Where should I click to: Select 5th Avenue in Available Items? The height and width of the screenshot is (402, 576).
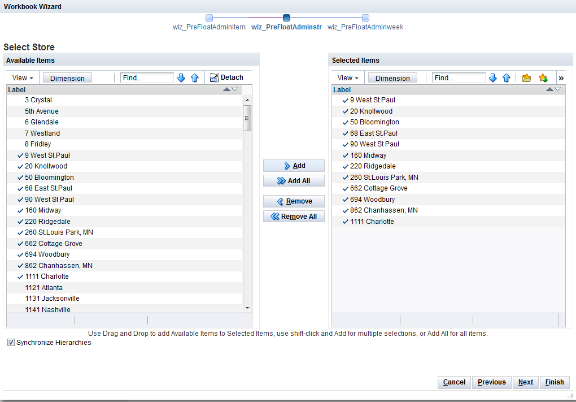(x=124, y=111)
